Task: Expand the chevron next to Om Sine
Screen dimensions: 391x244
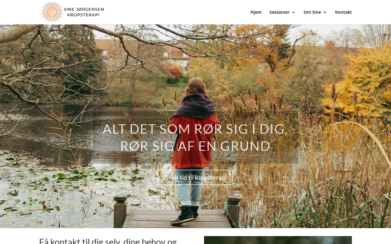Action: [x=325, y=13]
